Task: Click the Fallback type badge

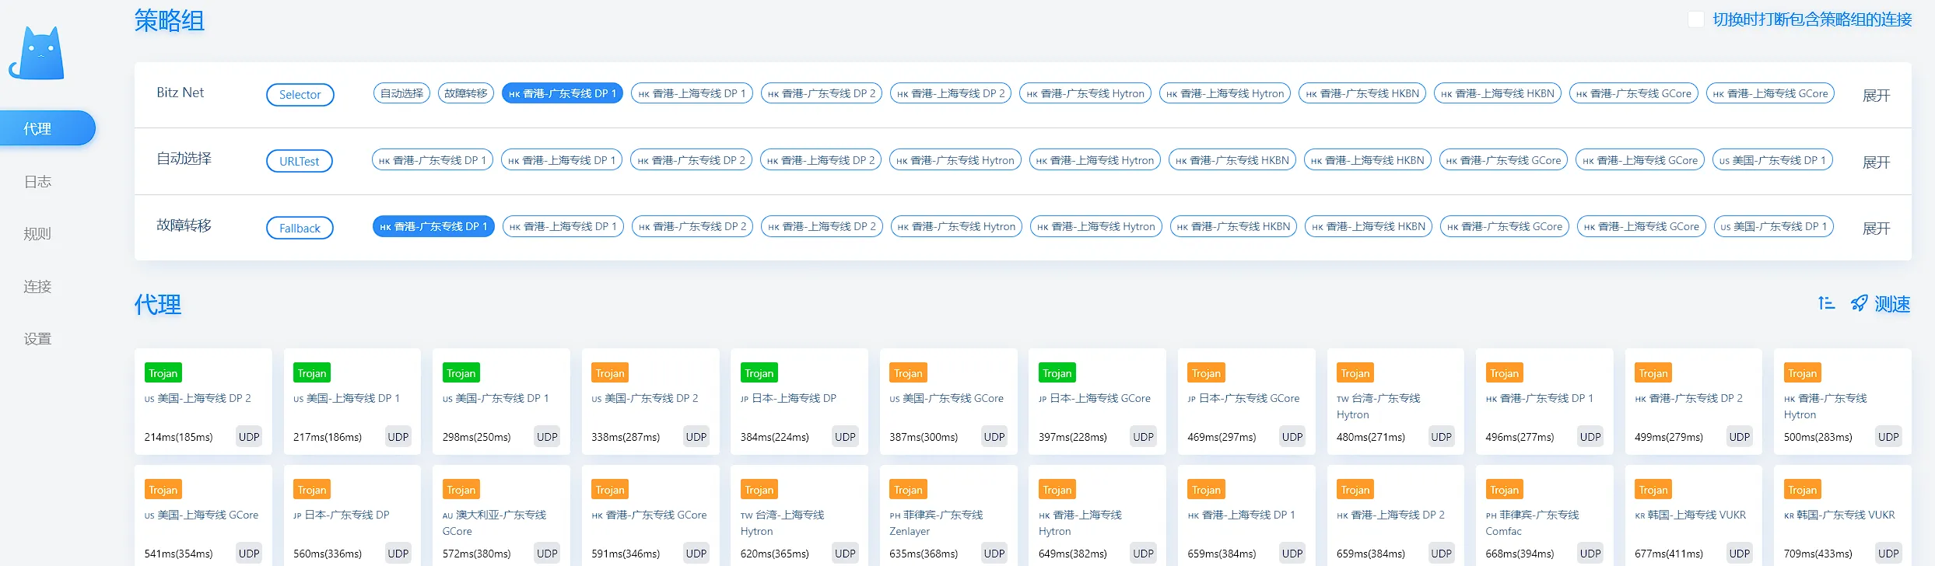Action: pyautogui.click(x=300, y=228)
